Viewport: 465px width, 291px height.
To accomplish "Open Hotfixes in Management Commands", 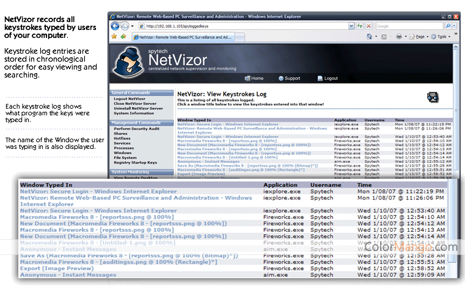I will [x=122, y=138].
